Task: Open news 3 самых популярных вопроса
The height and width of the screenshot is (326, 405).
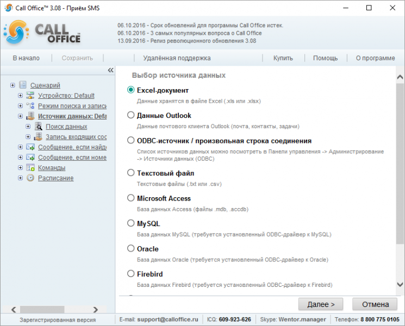Action: 190,33
